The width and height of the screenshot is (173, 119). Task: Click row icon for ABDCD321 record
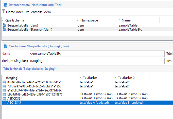click(4, 98)
